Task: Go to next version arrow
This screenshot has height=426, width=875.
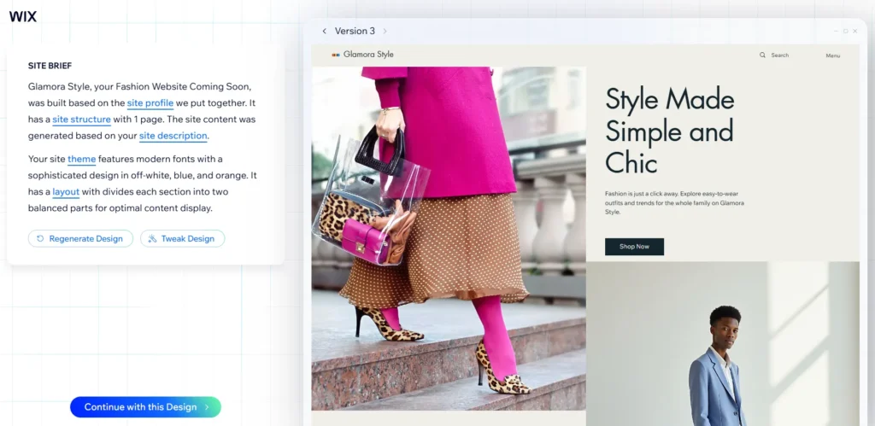Action: coord(385,32)
